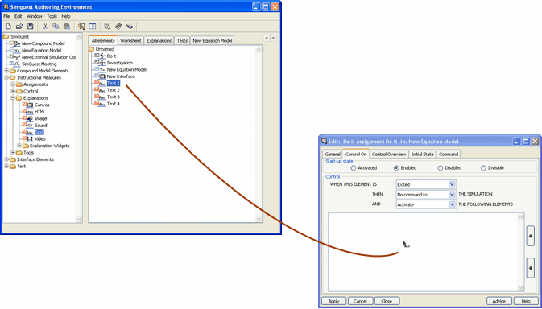Click the Open folder toolbar icon
This screenshot has width=542, height=309.
click(x=19, y=27)
